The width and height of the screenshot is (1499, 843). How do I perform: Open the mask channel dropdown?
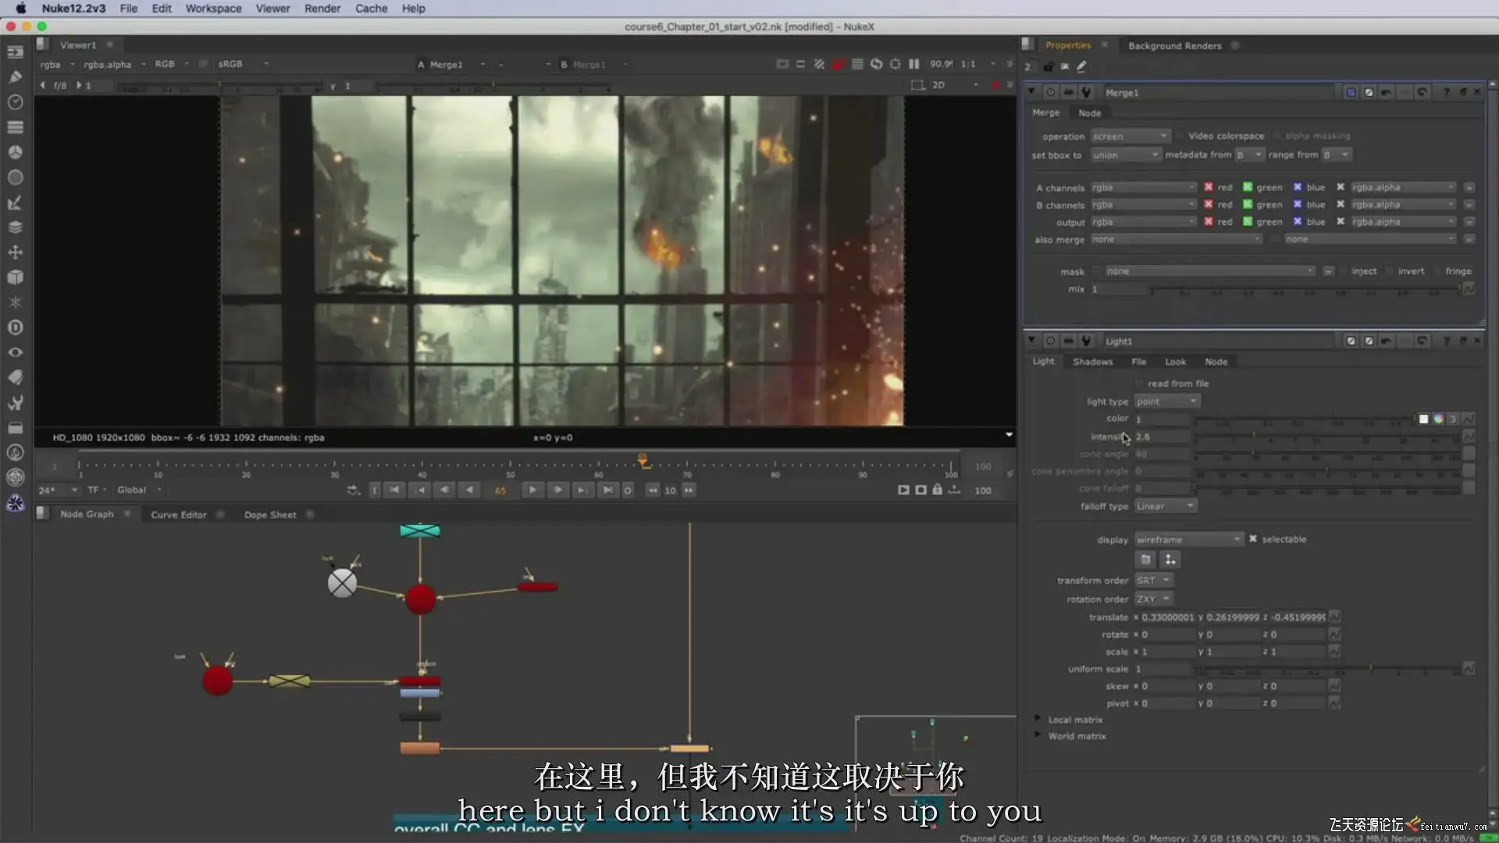pos(1210,271)
